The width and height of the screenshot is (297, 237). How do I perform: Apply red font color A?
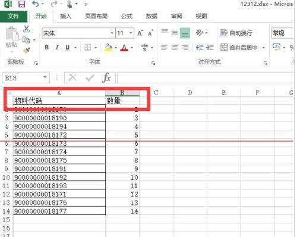pos(124,48)
